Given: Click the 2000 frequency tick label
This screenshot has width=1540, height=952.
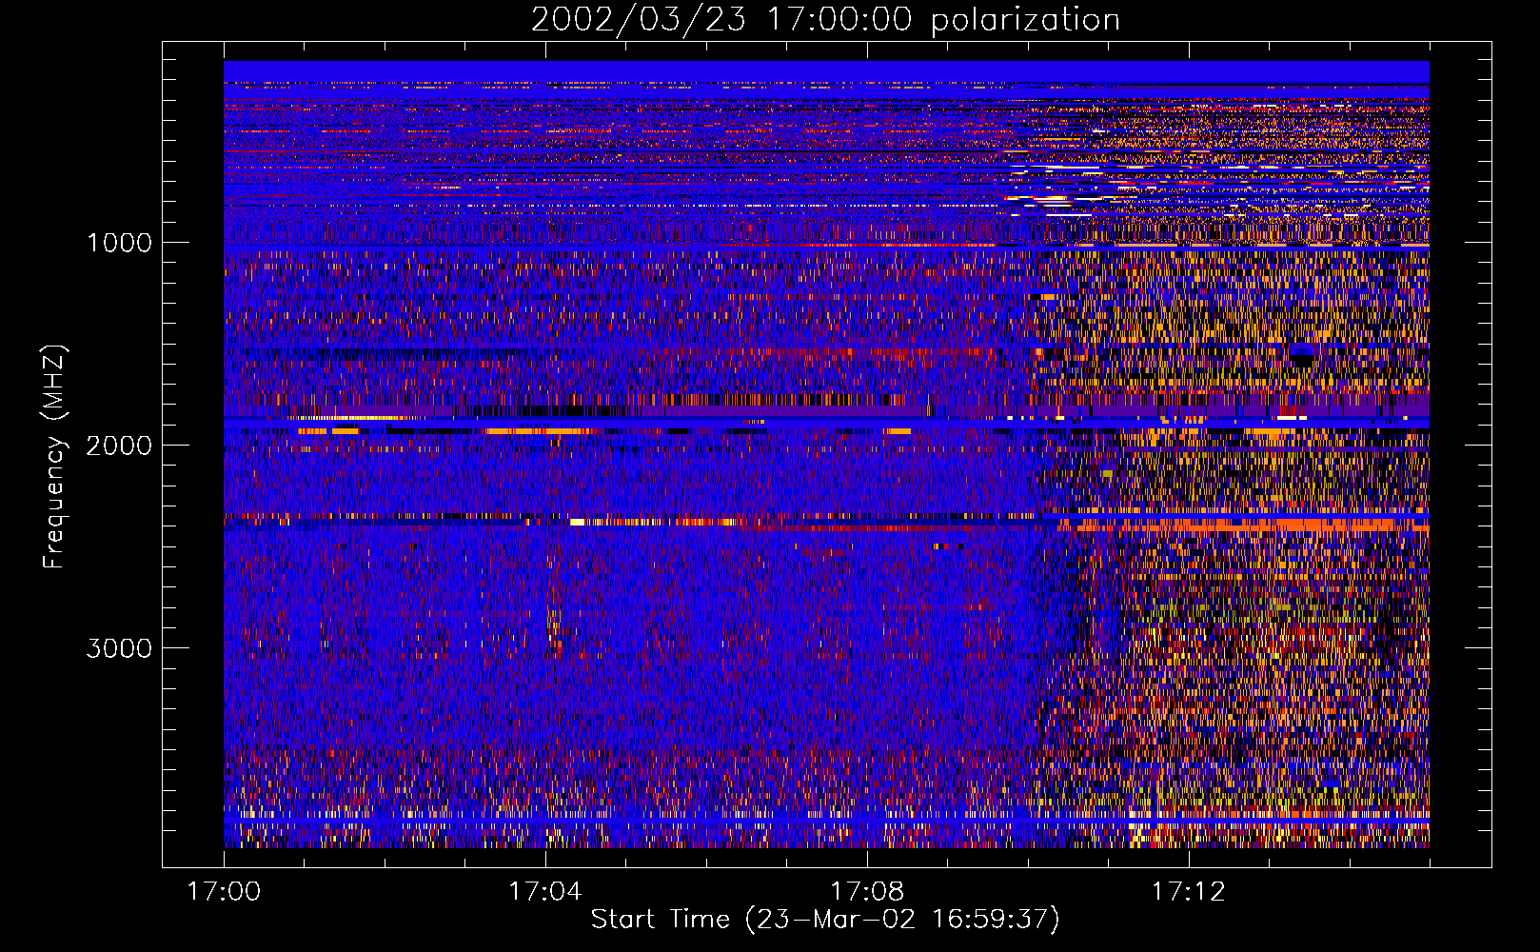Looking at the screenshot, I should click(119, 446).
